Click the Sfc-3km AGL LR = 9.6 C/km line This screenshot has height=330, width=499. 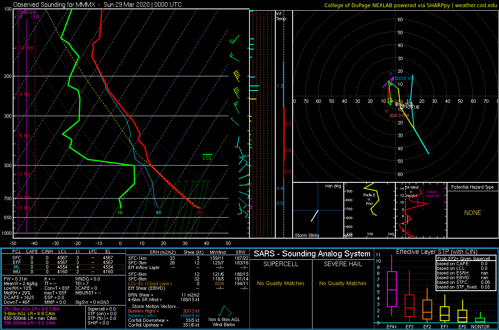(32, 309)
